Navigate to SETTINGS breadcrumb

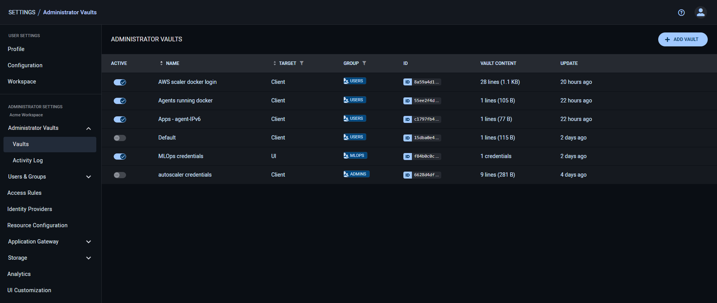coord(22,12)
